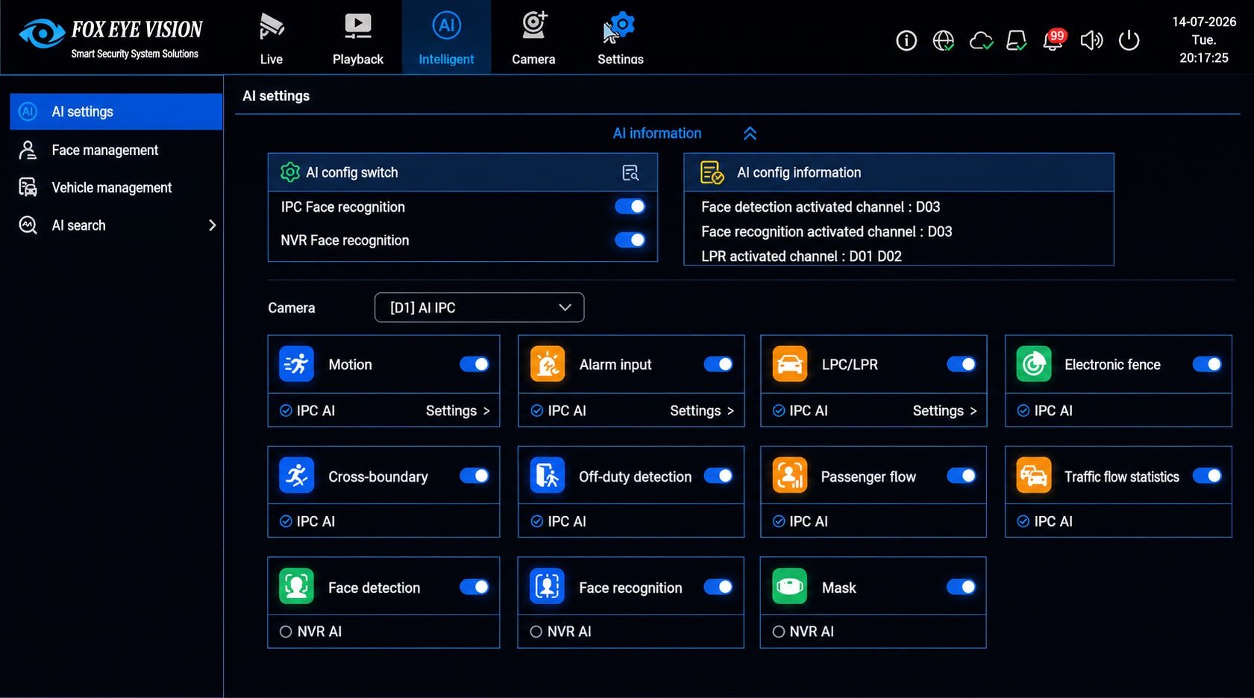Open alarm notifications bell with 99 badge

(x=1053, y=40)
